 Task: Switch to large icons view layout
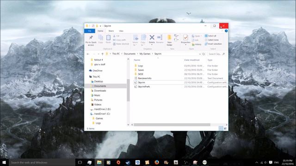coord(225,129)
